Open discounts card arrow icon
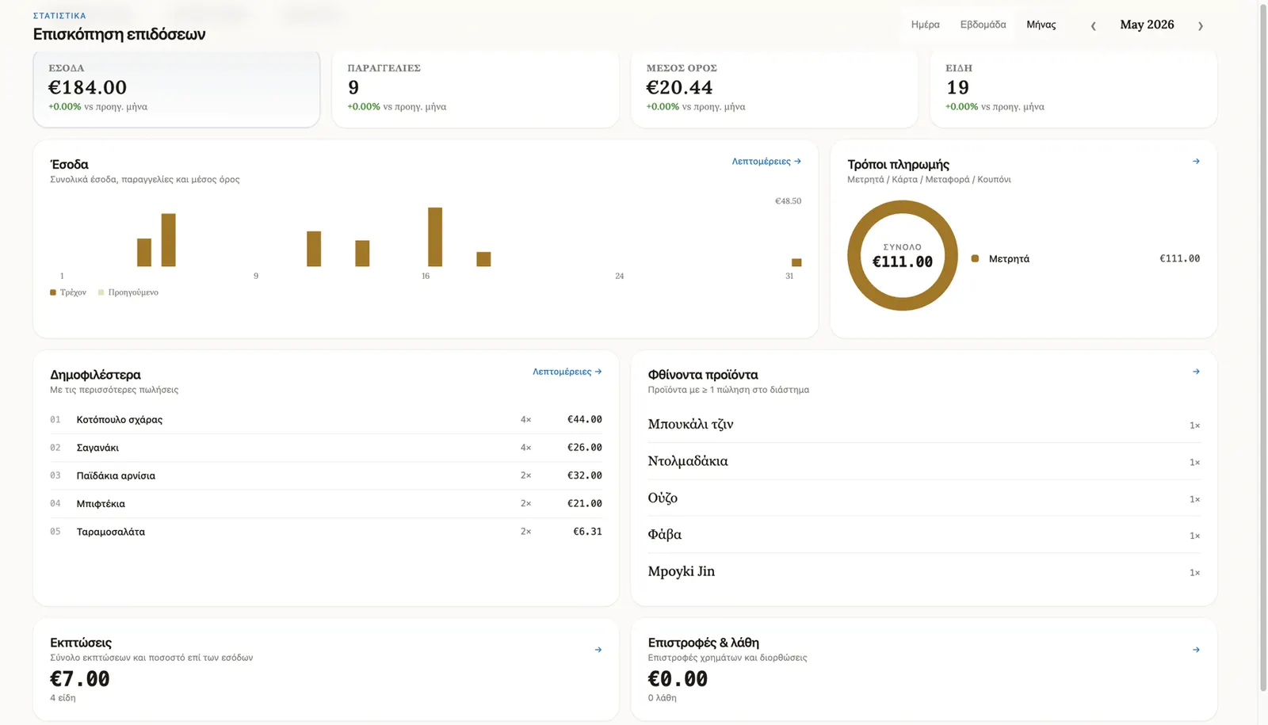Screen dimensions: 1268x725 (x=598, y=650)
